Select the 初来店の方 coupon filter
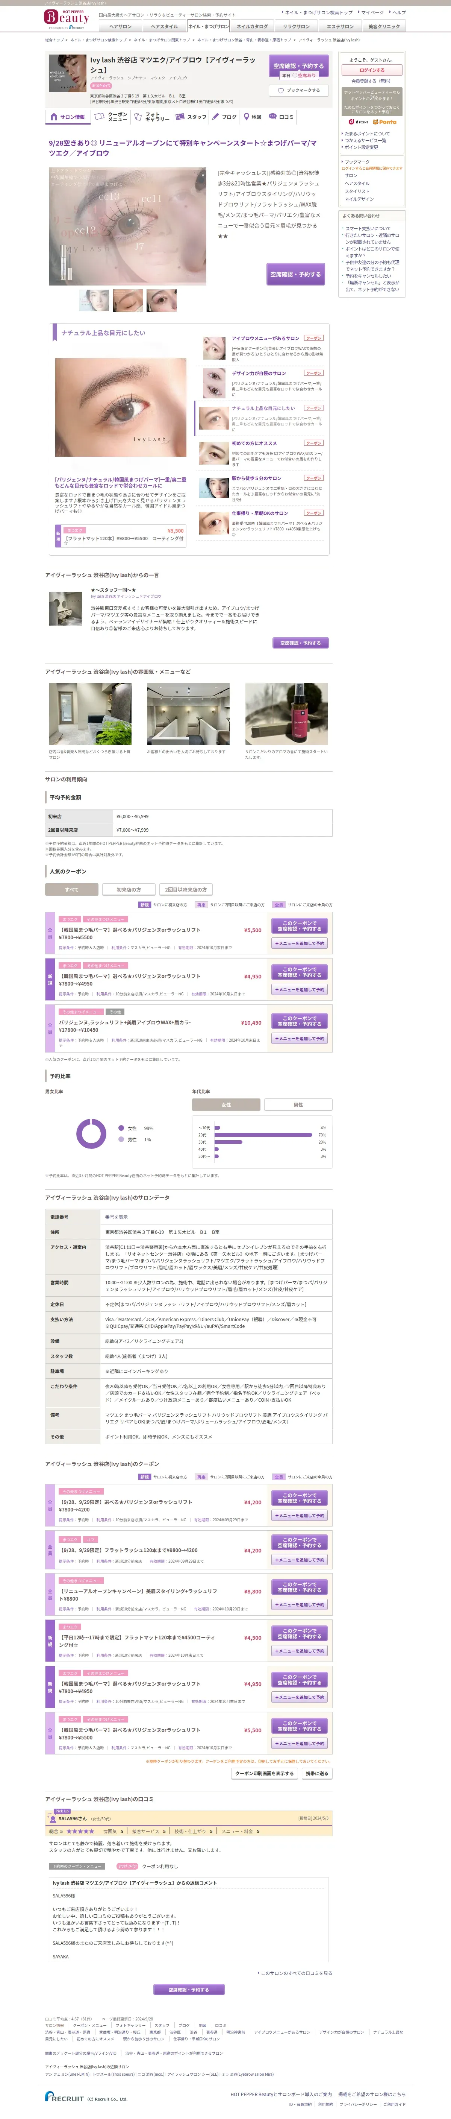This screenshot has width=451, height=2119. pos(129,889)
